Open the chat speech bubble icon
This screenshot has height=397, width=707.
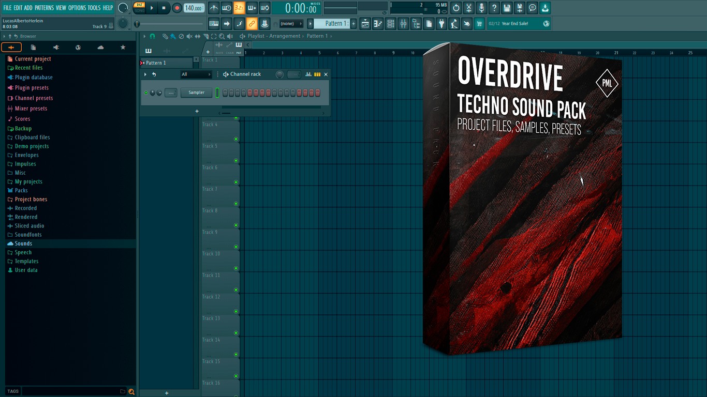point(533,8)
